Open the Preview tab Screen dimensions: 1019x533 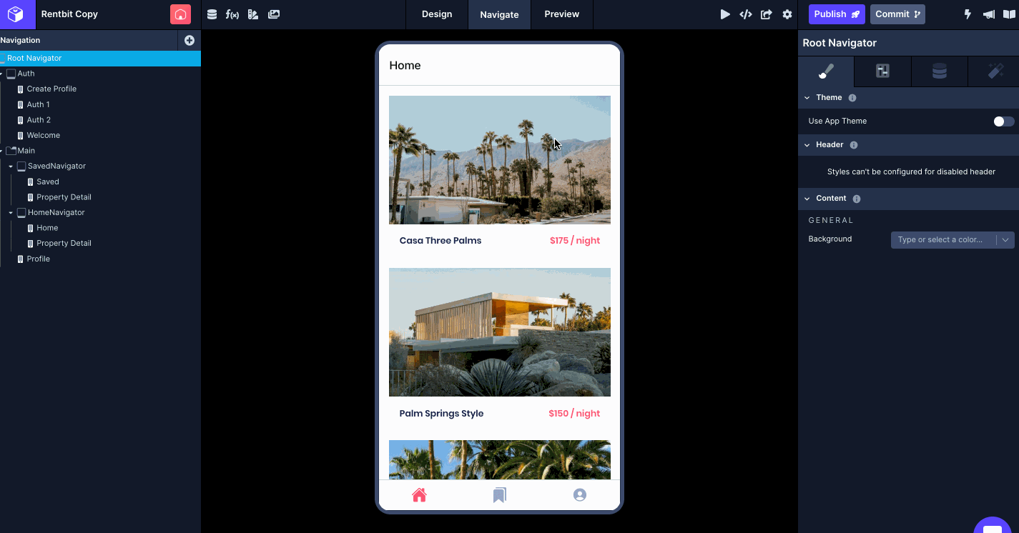[561, 14]
